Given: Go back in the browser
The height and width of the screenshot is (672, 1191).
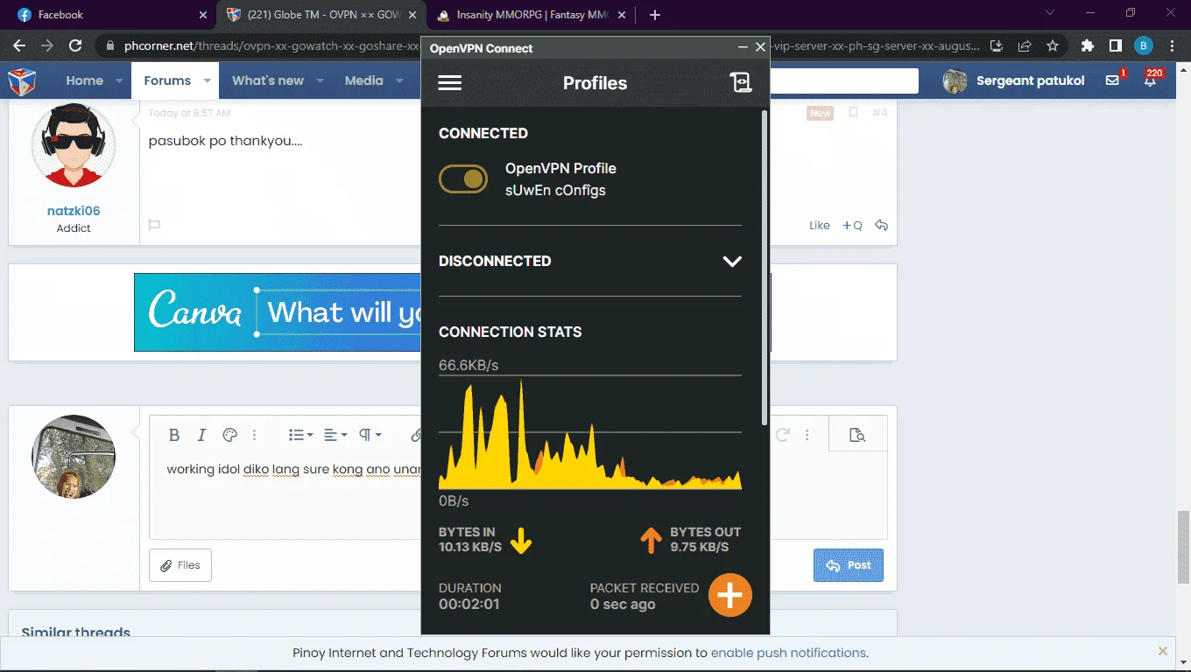Looking at the screenshot, I should 19,45.
